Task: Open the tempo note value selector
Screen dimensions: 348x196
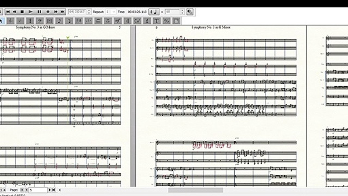Action: [x=154, y=12]
